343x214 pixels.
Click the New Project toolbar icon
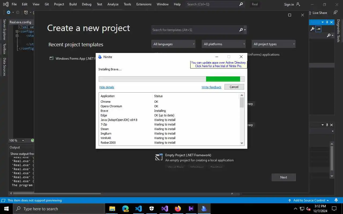[26, 13]
